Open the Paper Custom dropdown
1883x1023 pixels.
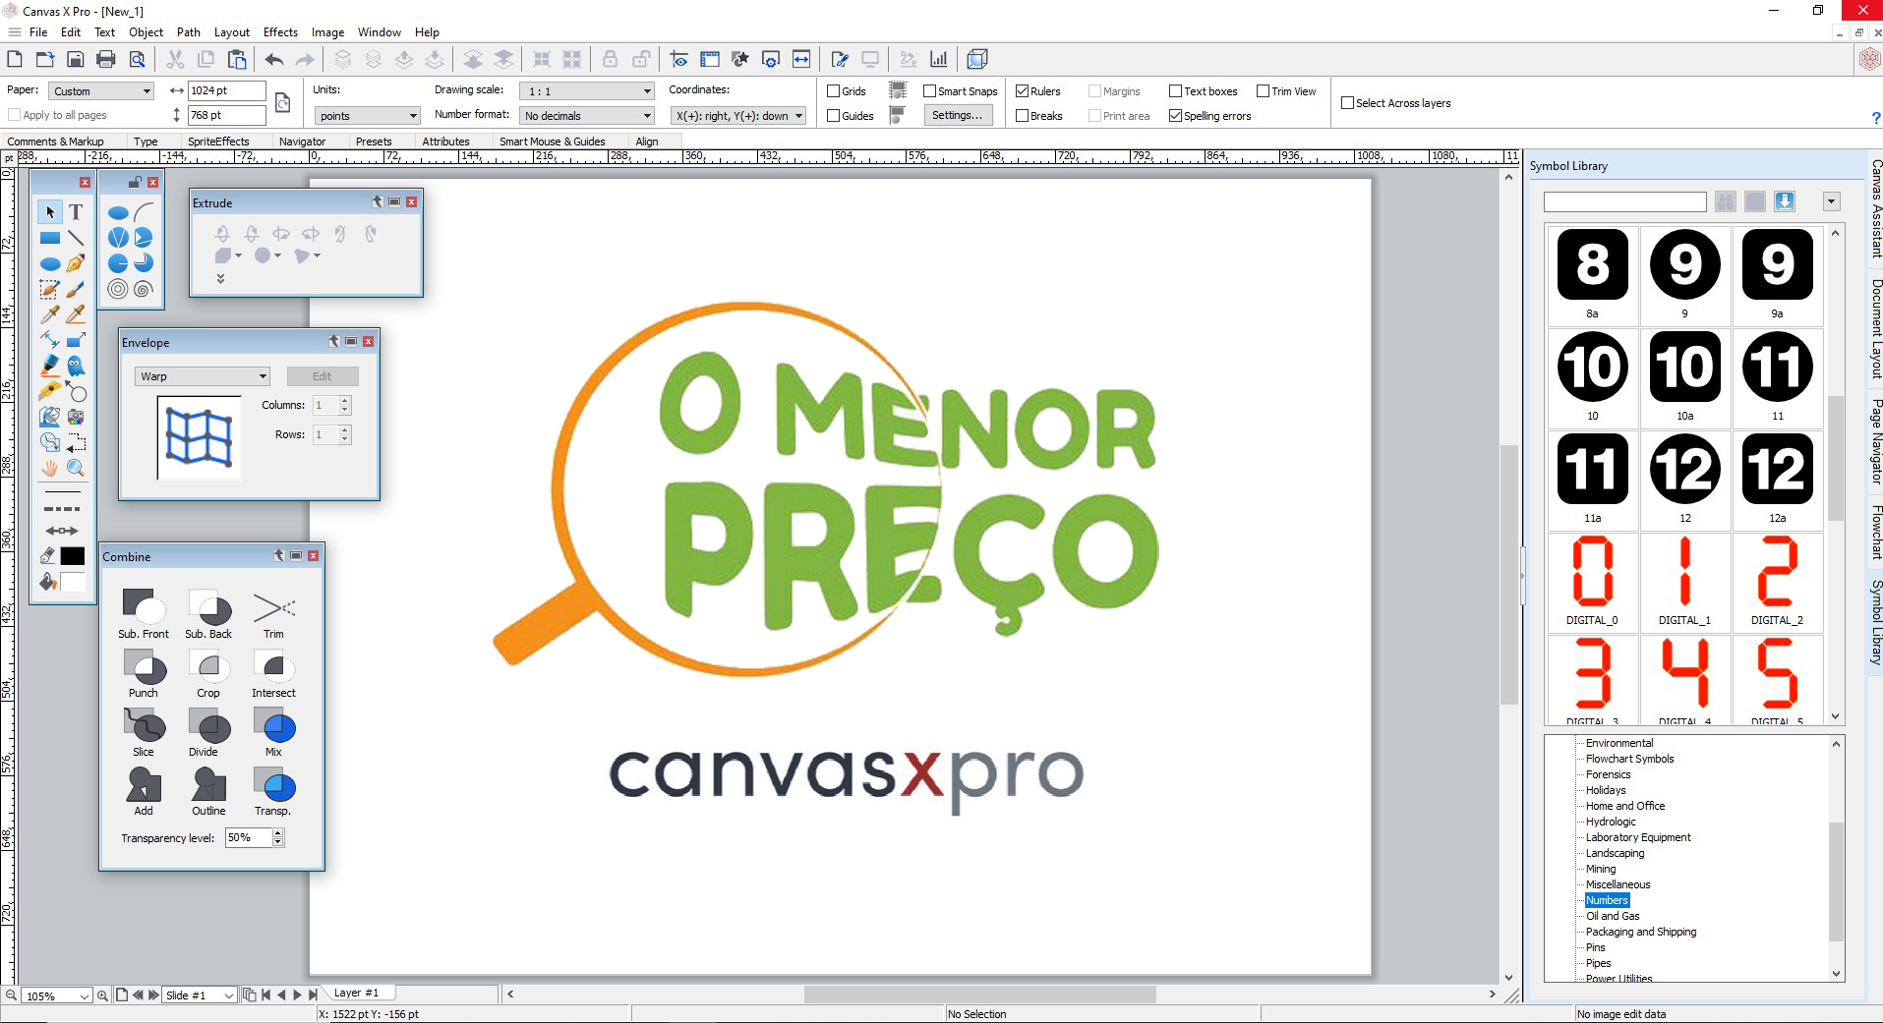101,91
